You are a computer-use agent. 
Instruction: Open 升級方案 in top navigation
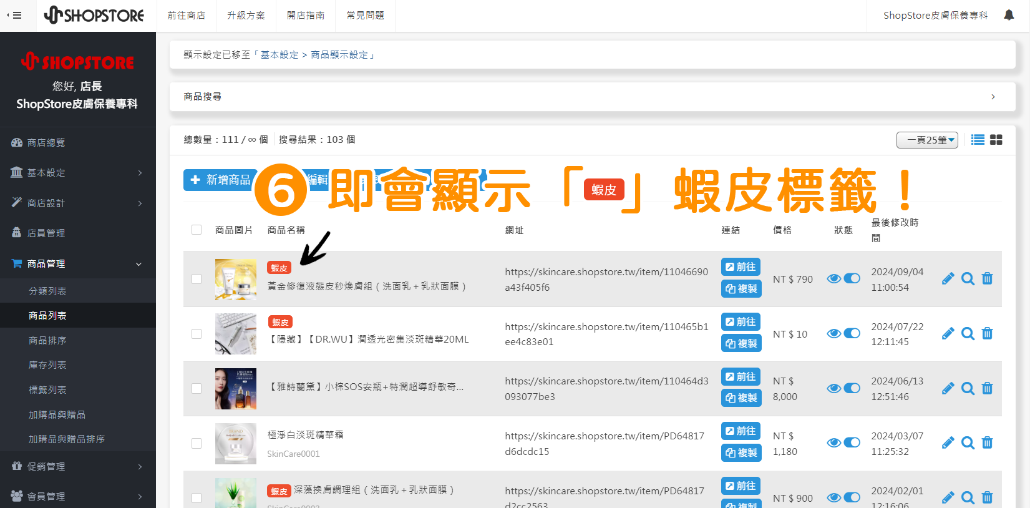coord(246,16)
